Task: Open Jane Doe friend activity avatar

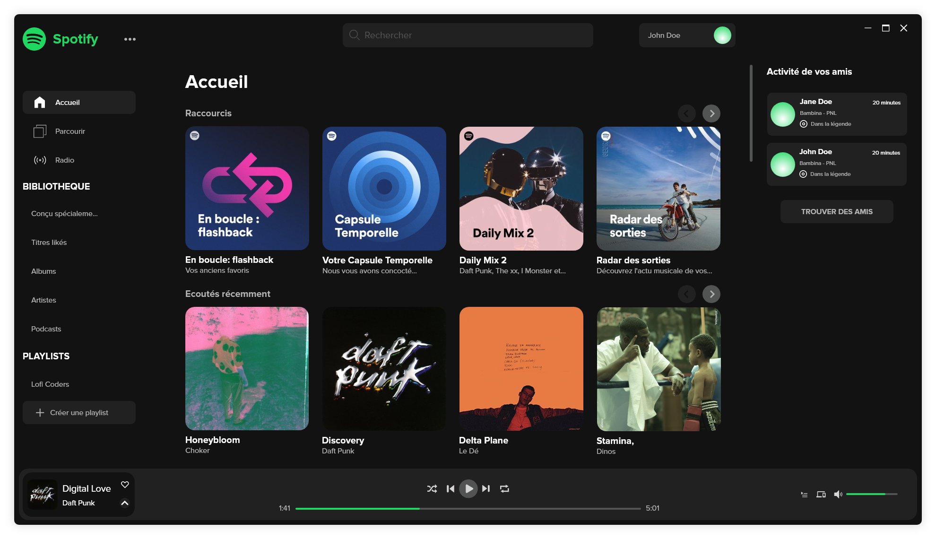Action: (783, 114)
